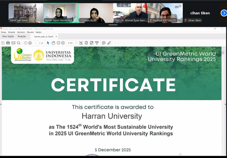Click the Save file icon in Acrobat
Screen dimensions: 227x158
[x=3, y=43]
